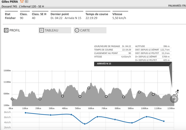Click the checkpoint marker near 95km

tap(139, 92)
